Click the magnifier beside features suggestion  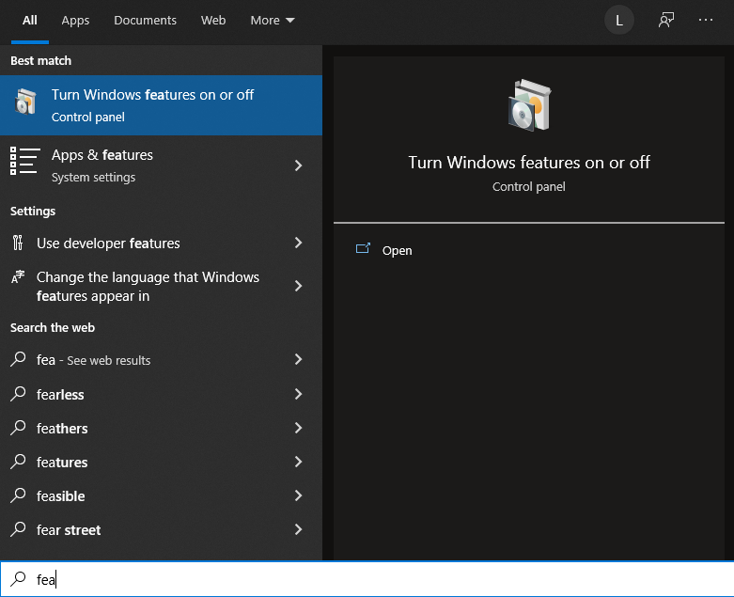[x=18, y=462]
